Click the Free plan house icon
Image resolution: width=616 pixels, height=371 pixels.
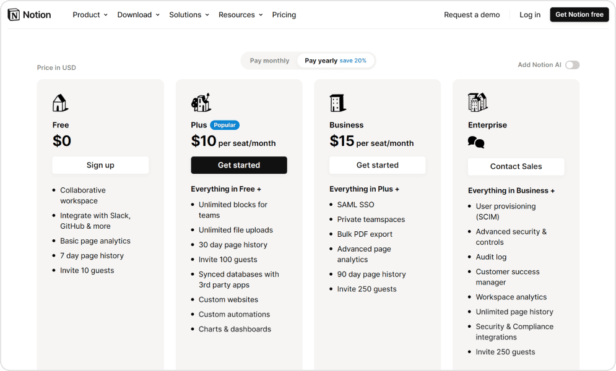pos(60,103)
